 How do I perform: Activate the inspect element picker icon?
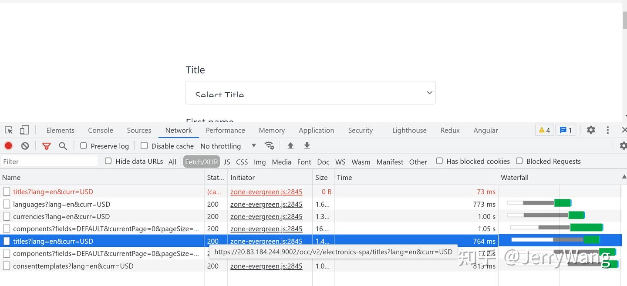click(9, 130)
